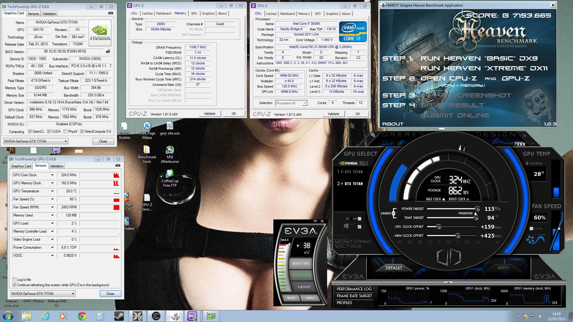Open the GPU Core Clock sensor dropdown

coord(52,175)
